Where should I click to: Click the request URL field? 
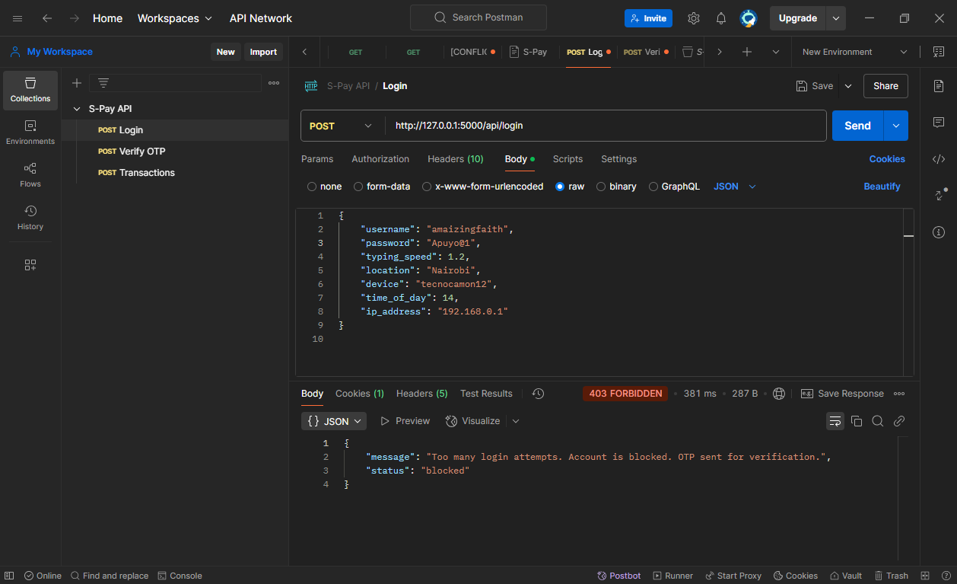point(606,126)
